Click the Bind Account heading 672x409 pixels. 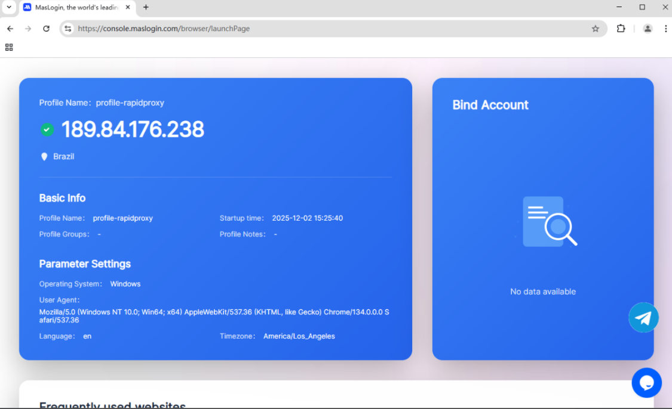tap(490, 105)
